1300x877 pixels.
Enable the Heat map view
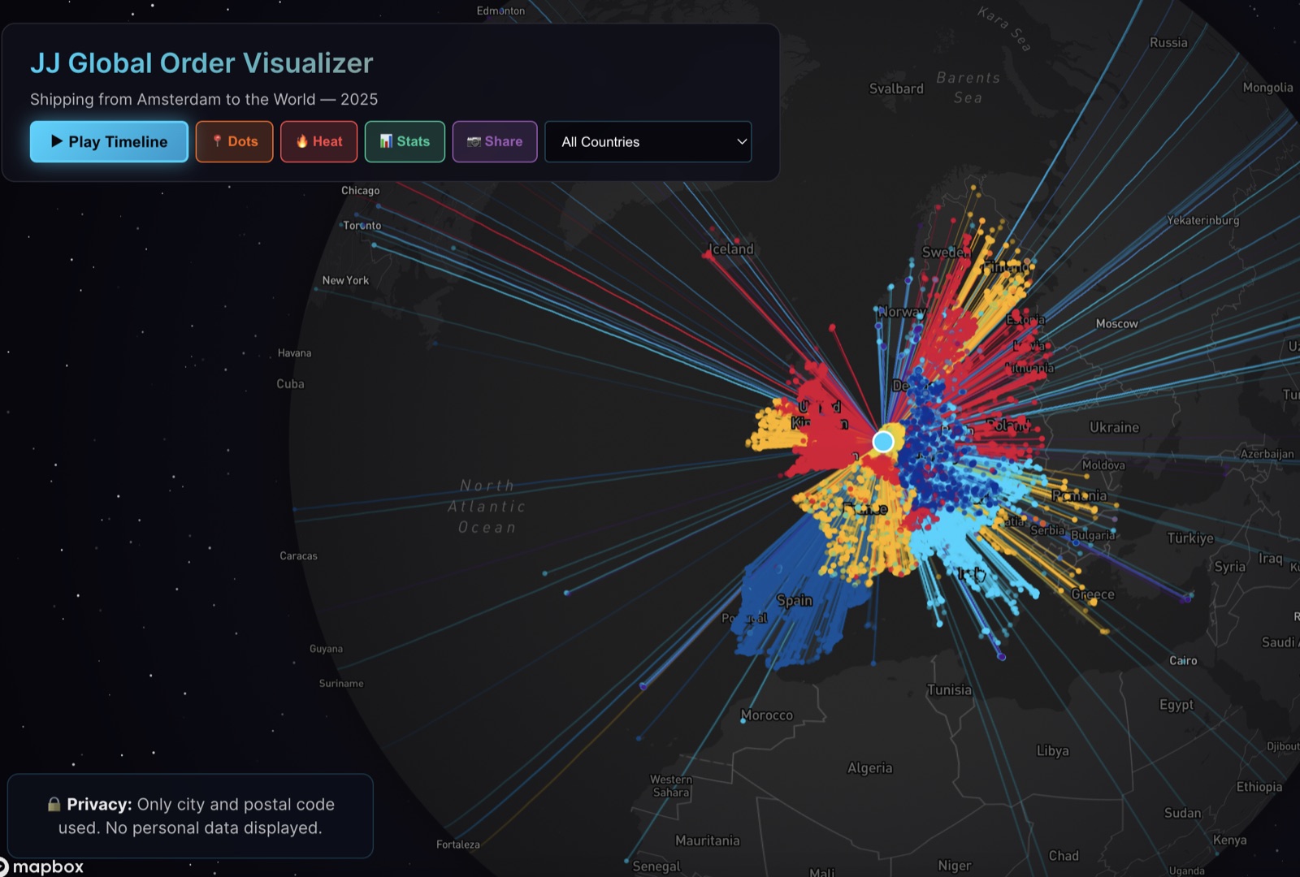[x=318, y=141]
